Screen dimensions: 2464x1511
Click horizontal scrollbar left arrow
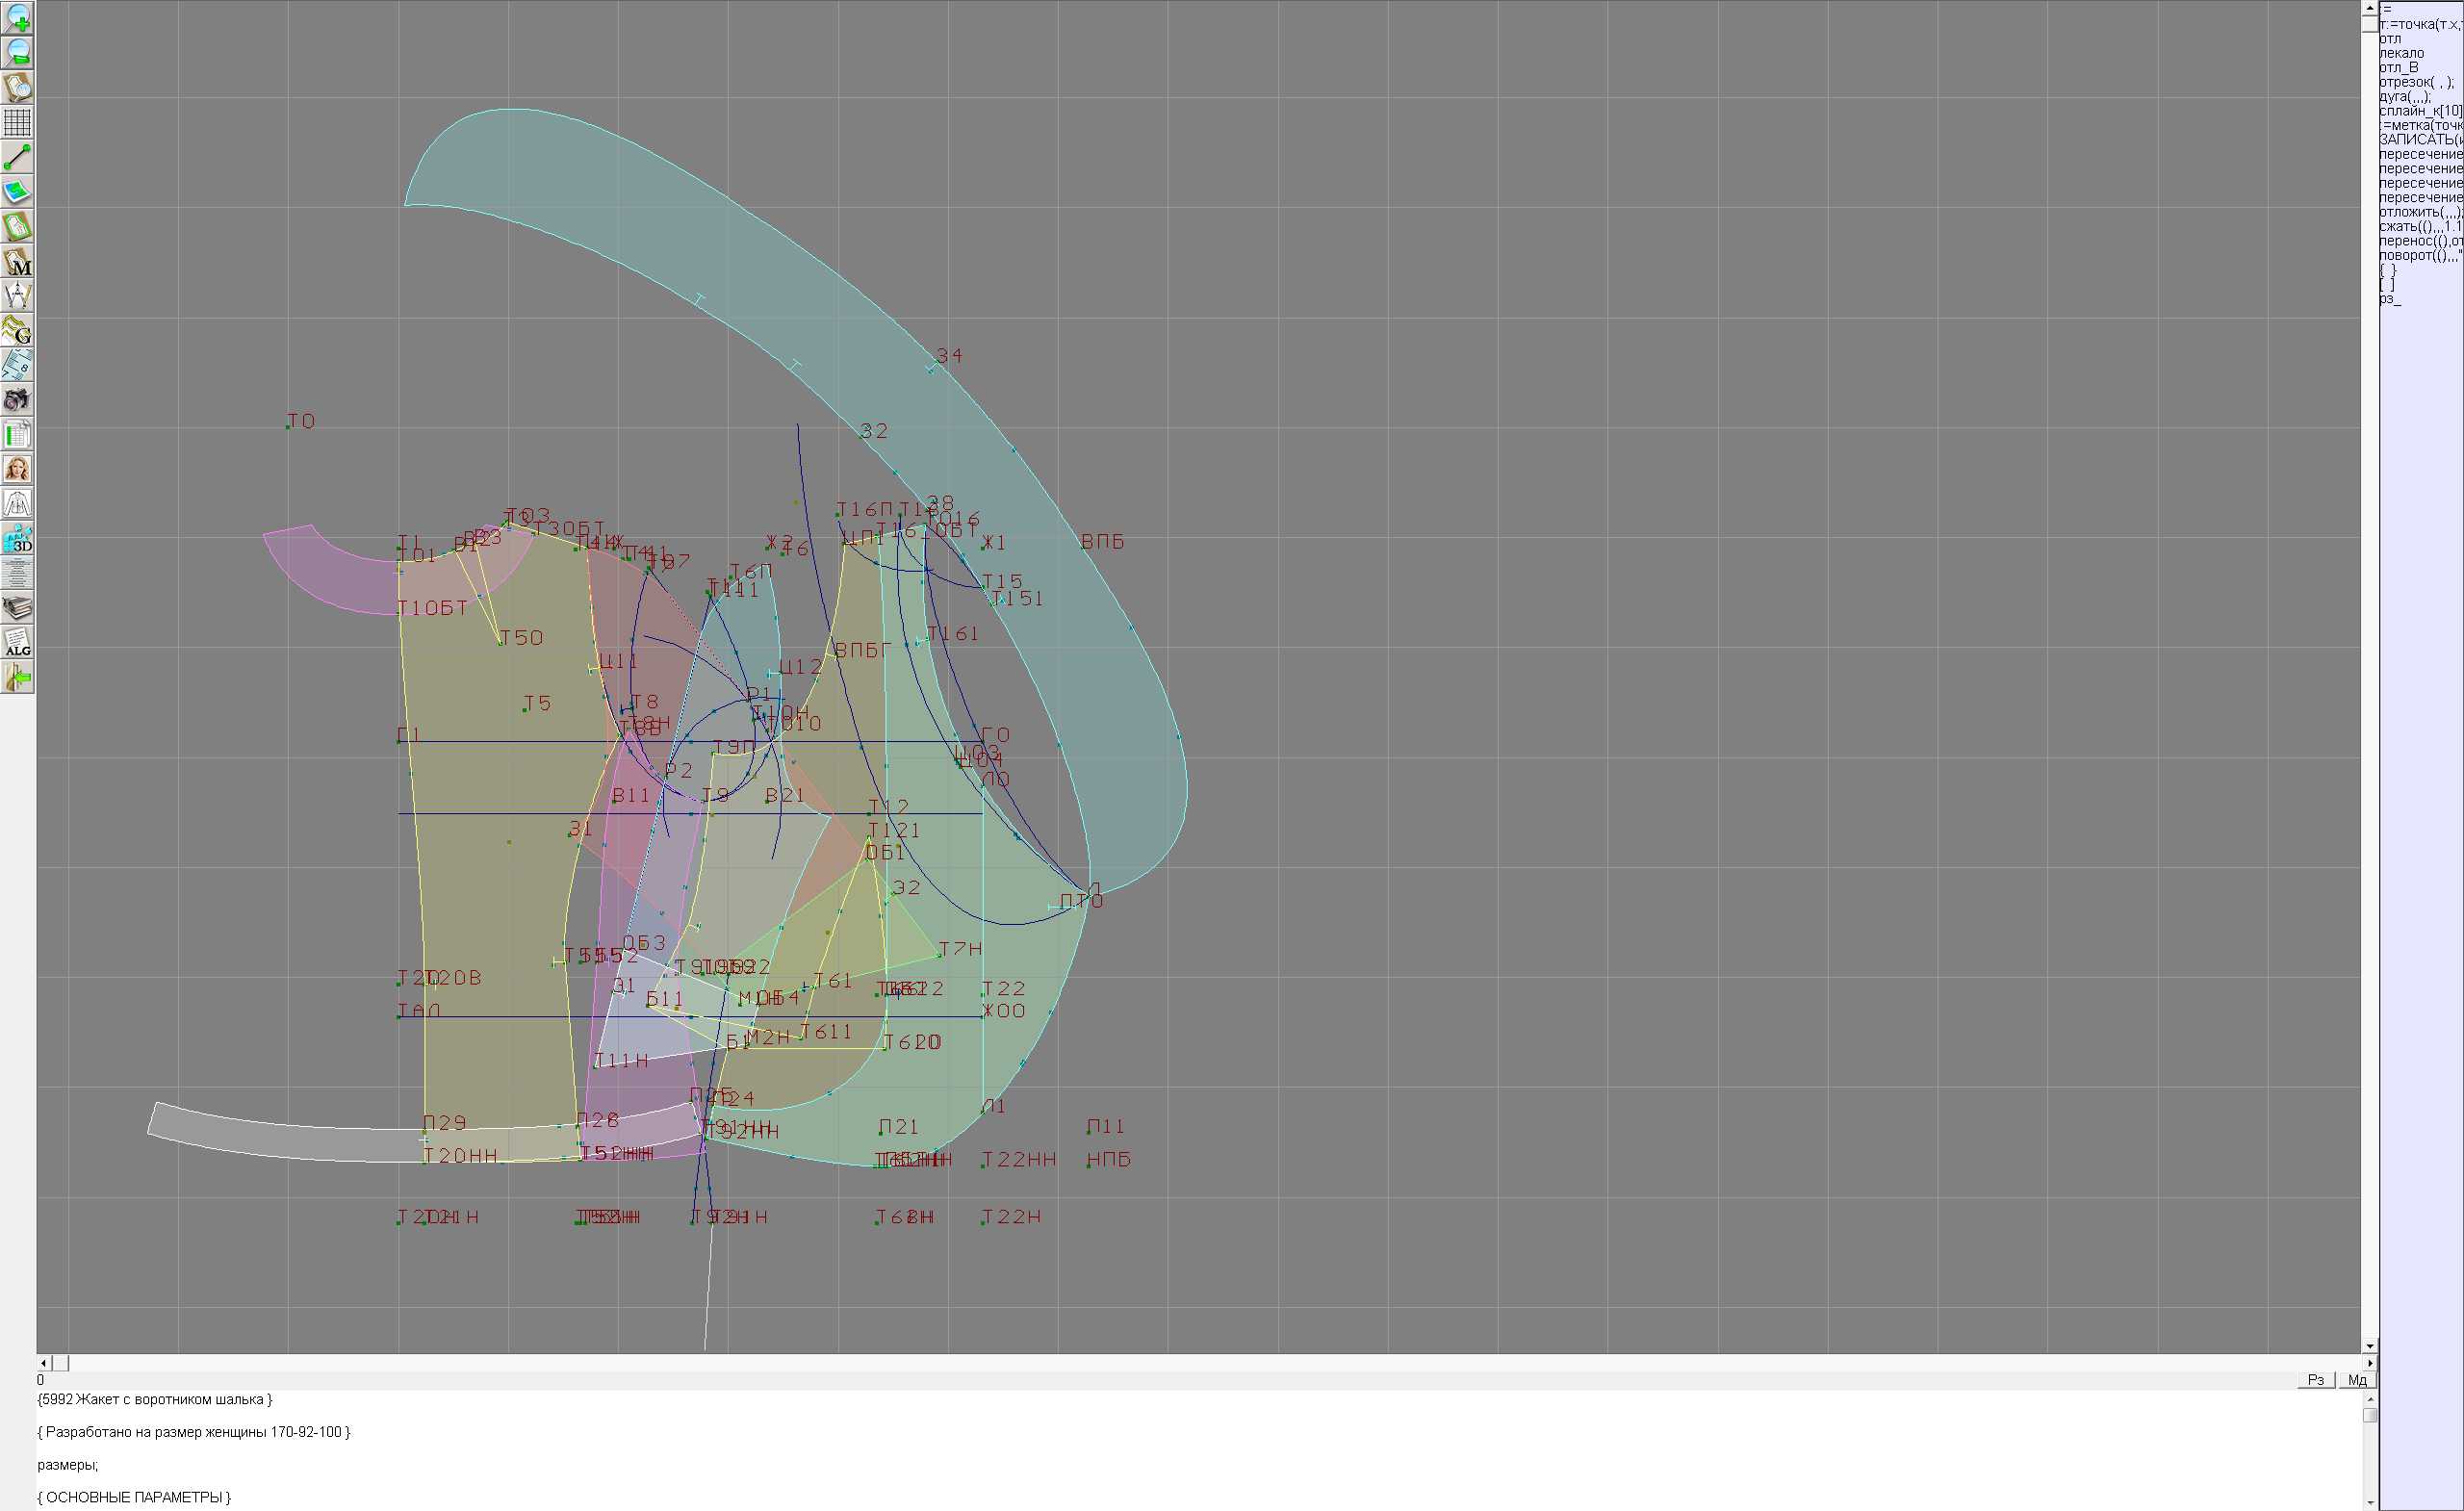click(x=43, y=1363)
